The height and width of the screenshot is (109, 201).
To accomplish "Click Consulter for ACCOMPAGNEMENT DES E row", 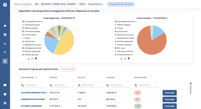I will pos(169,93).
